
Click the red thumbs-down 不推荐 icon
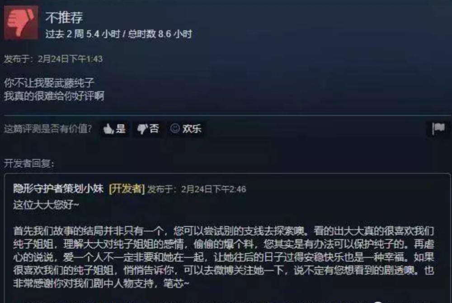(x=21, y=23)
